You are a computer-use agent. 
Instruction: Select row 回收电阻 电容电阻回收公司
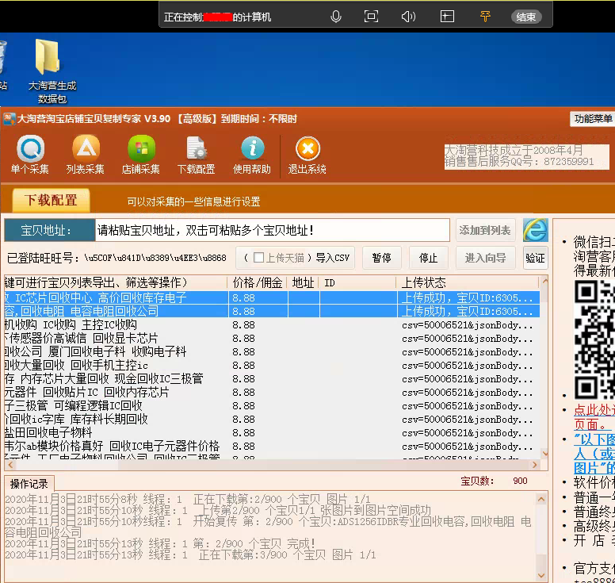(x=272, y=311)
